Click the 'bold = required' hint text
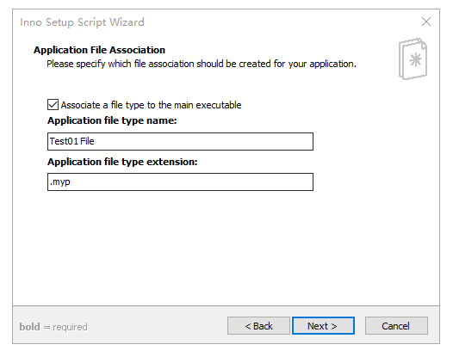Image resolution: width=453 pixels, height=357 pixels. pos(53,327)
